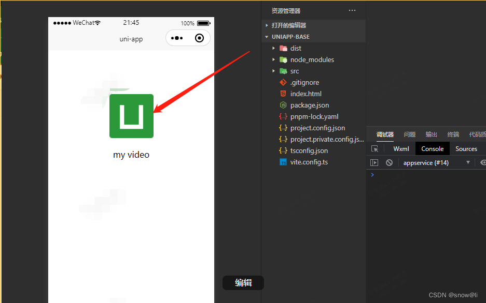Collapse the UNIAPP-BASE project root
The image size is (486, 303).
[x=267, y=37]
